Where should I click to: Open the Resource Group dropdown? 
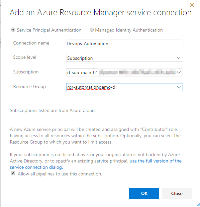[124, 87]
